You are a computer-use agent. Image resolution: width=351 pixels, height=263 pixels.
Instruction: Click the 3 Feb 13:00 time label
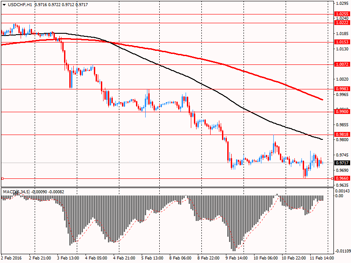(68, 258)
